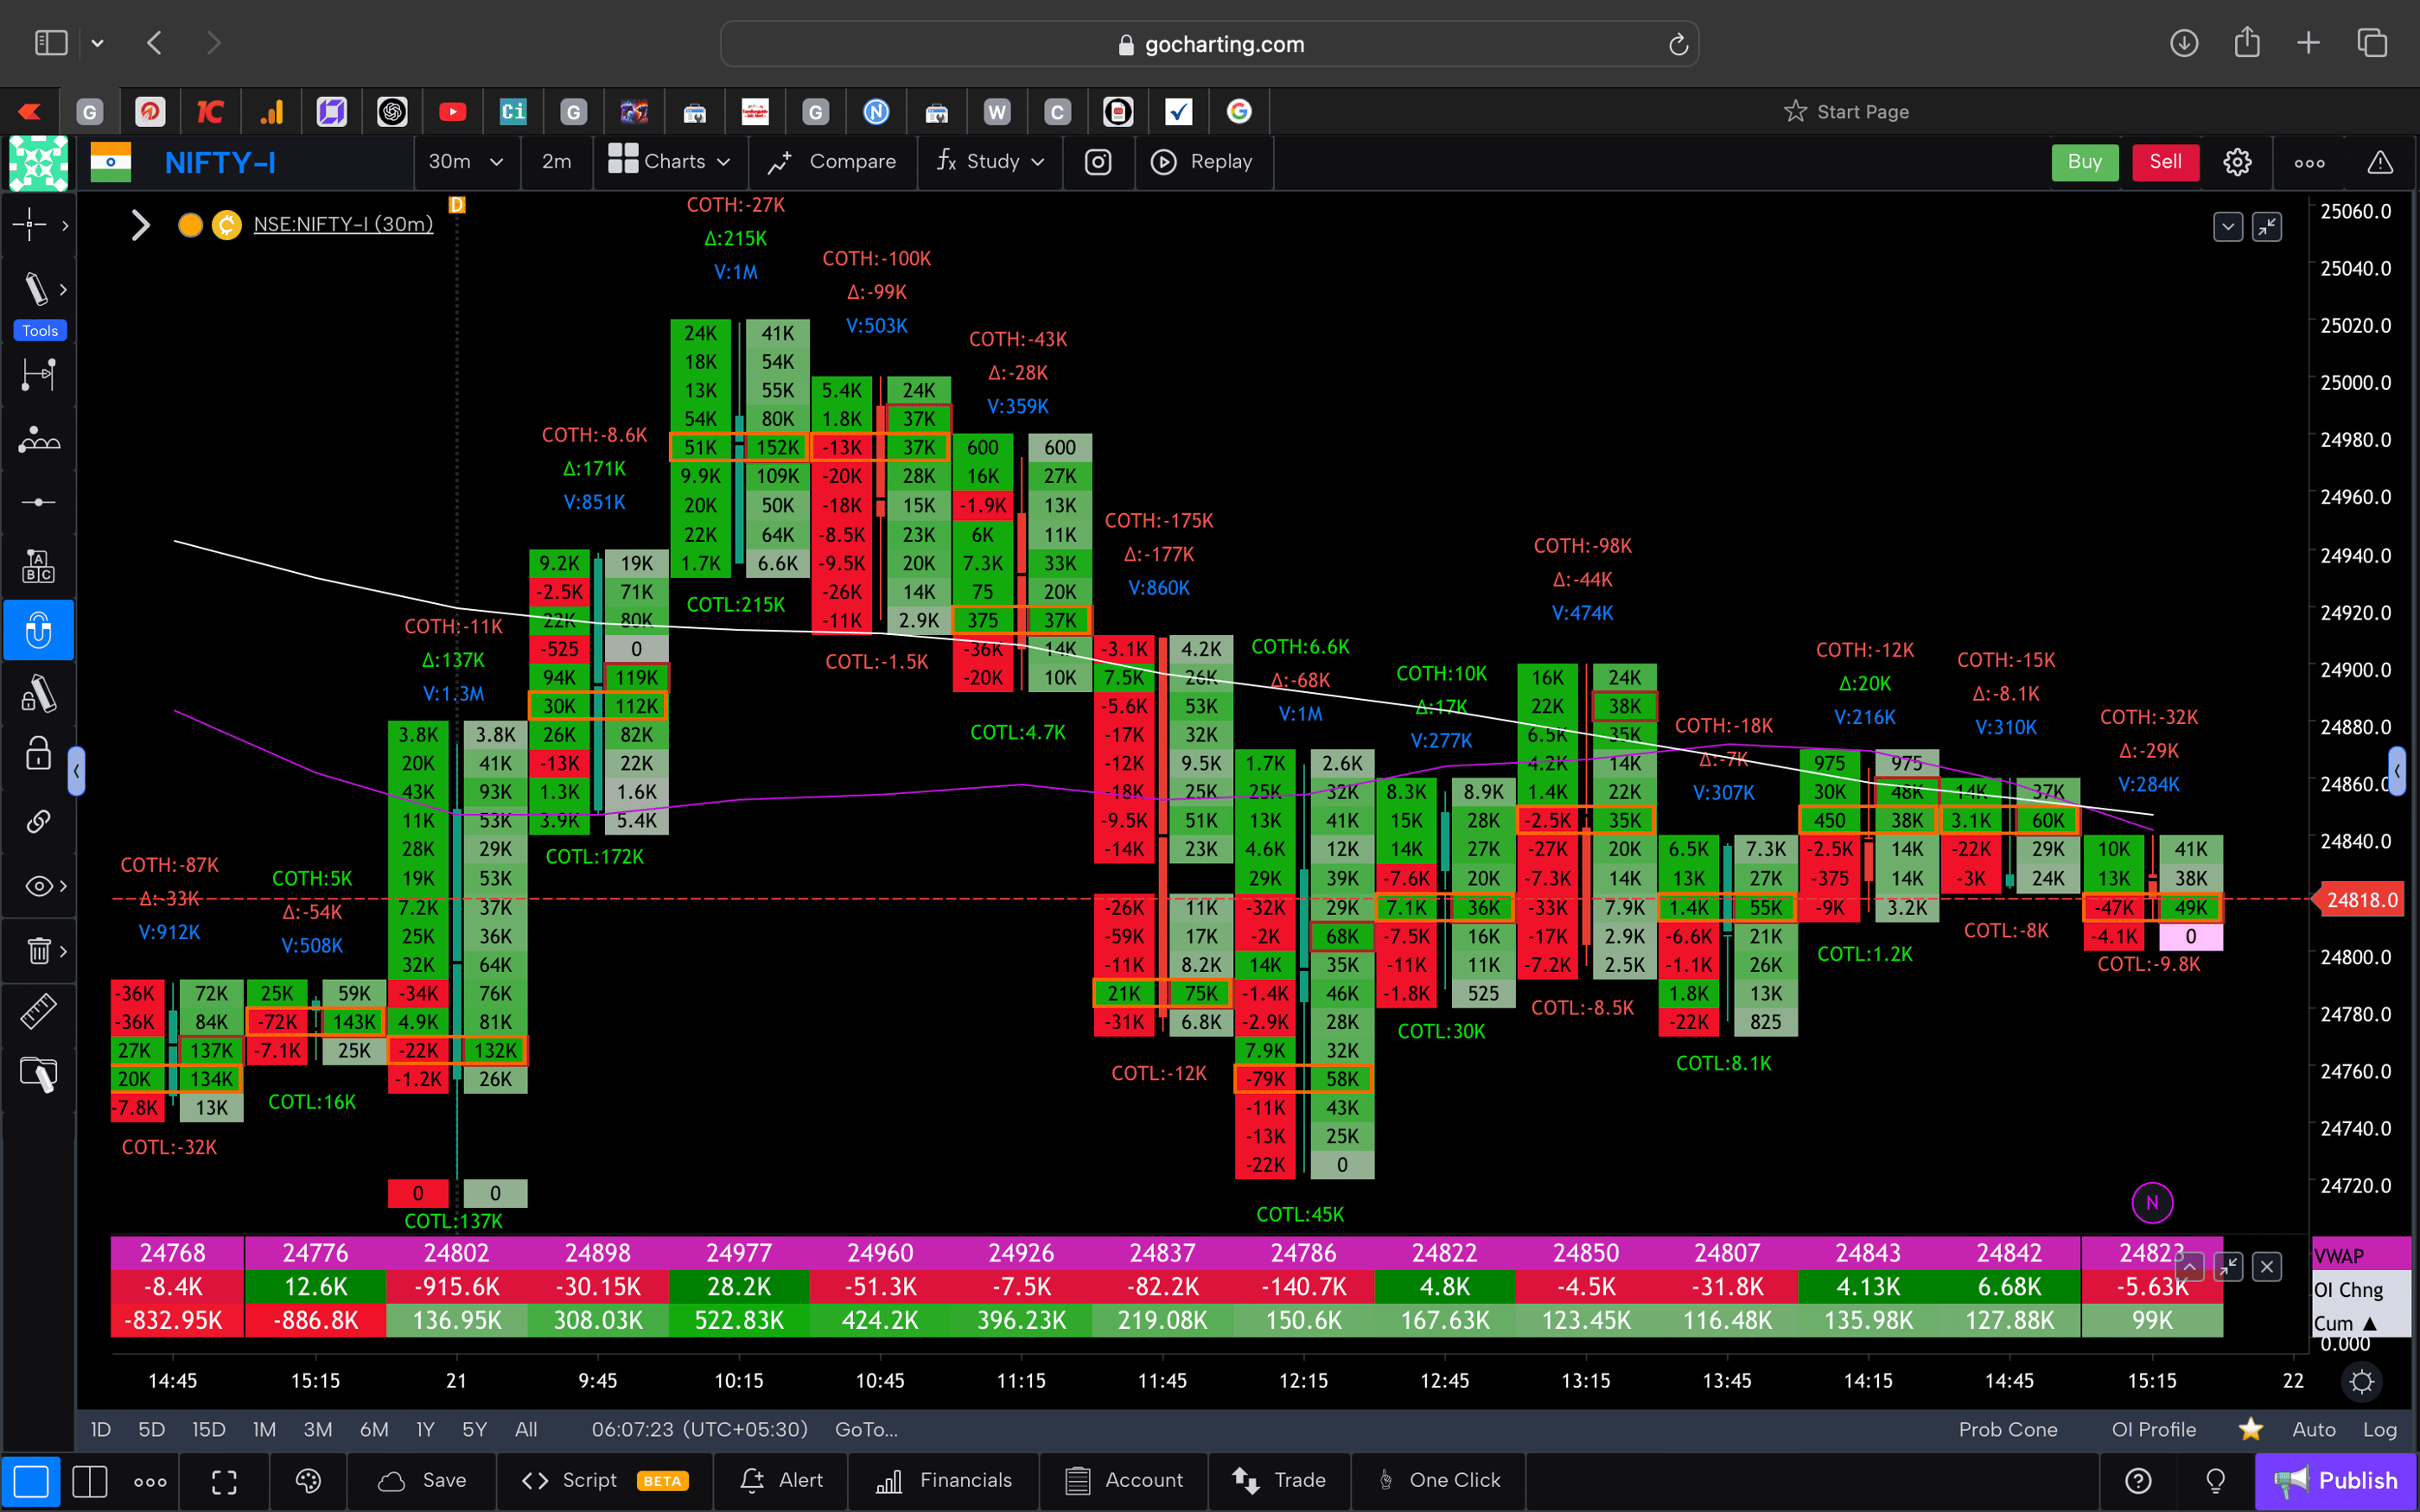Open the 30m timeframe dropdown

466,162
